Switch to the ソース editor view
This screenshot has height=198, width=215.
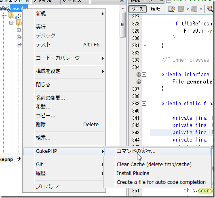137,9
